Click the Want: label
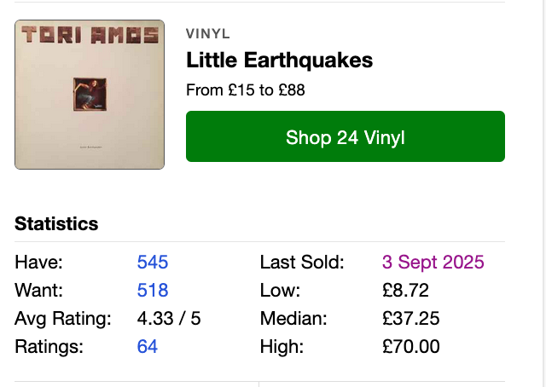 (x=39, y=290)
